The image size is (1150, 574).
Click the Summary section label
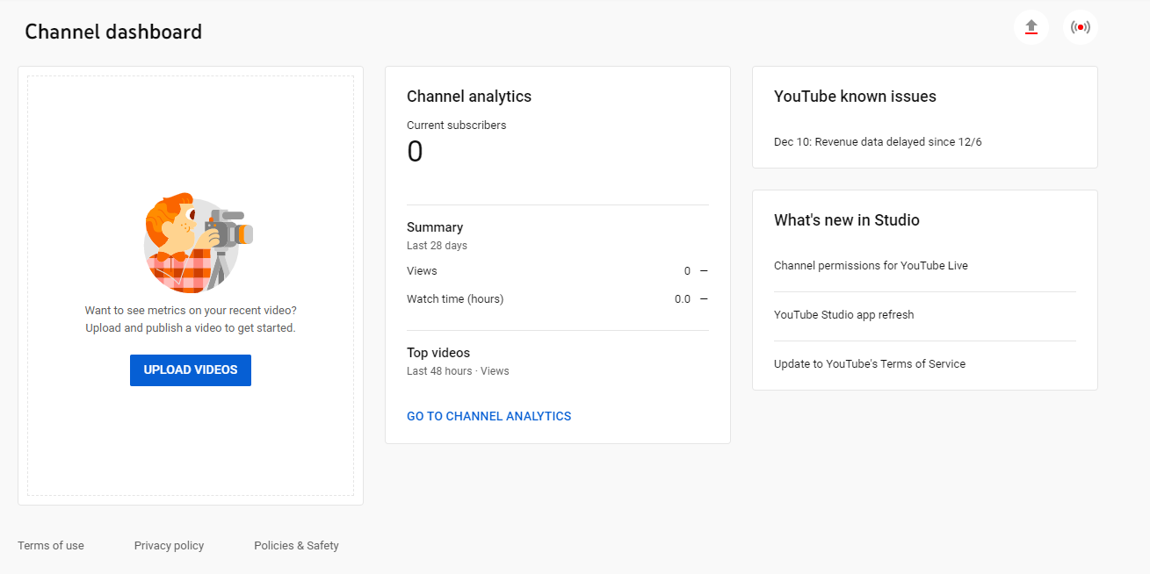(434, 226)
